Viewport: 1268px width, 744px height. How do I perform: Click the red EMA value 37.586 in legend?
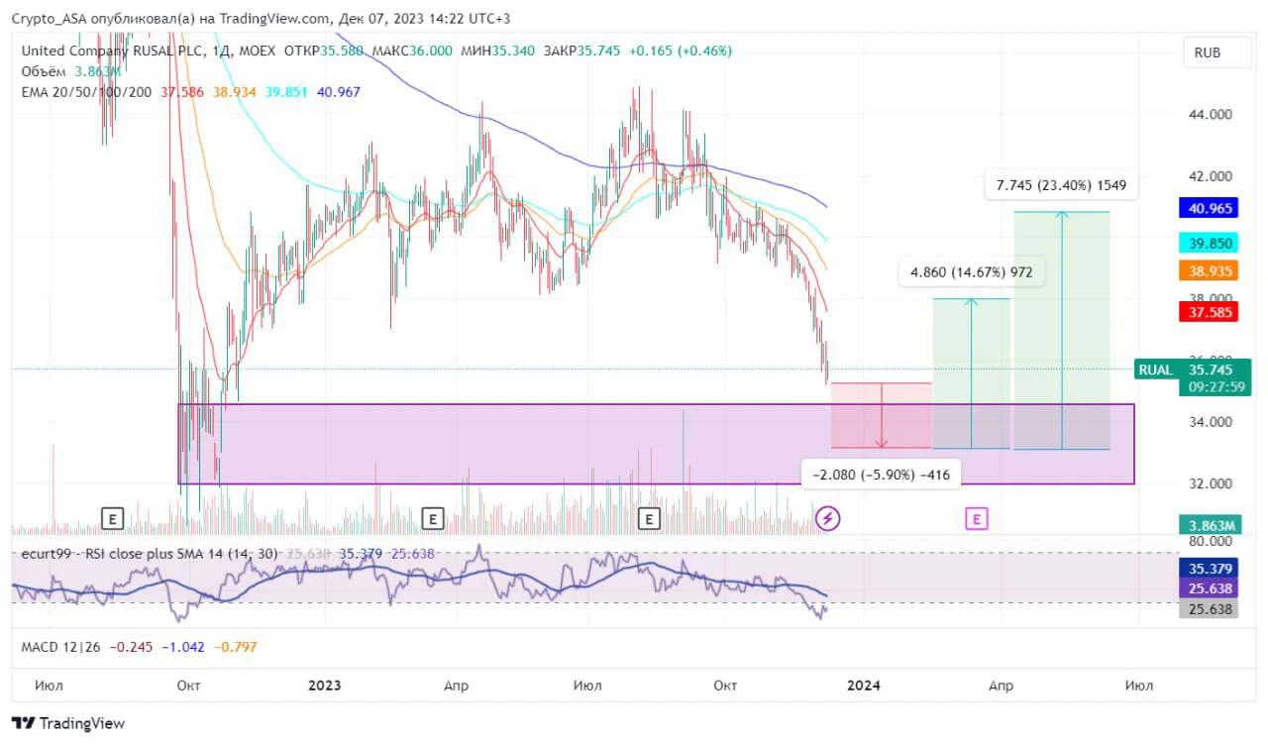coord(182,92)
